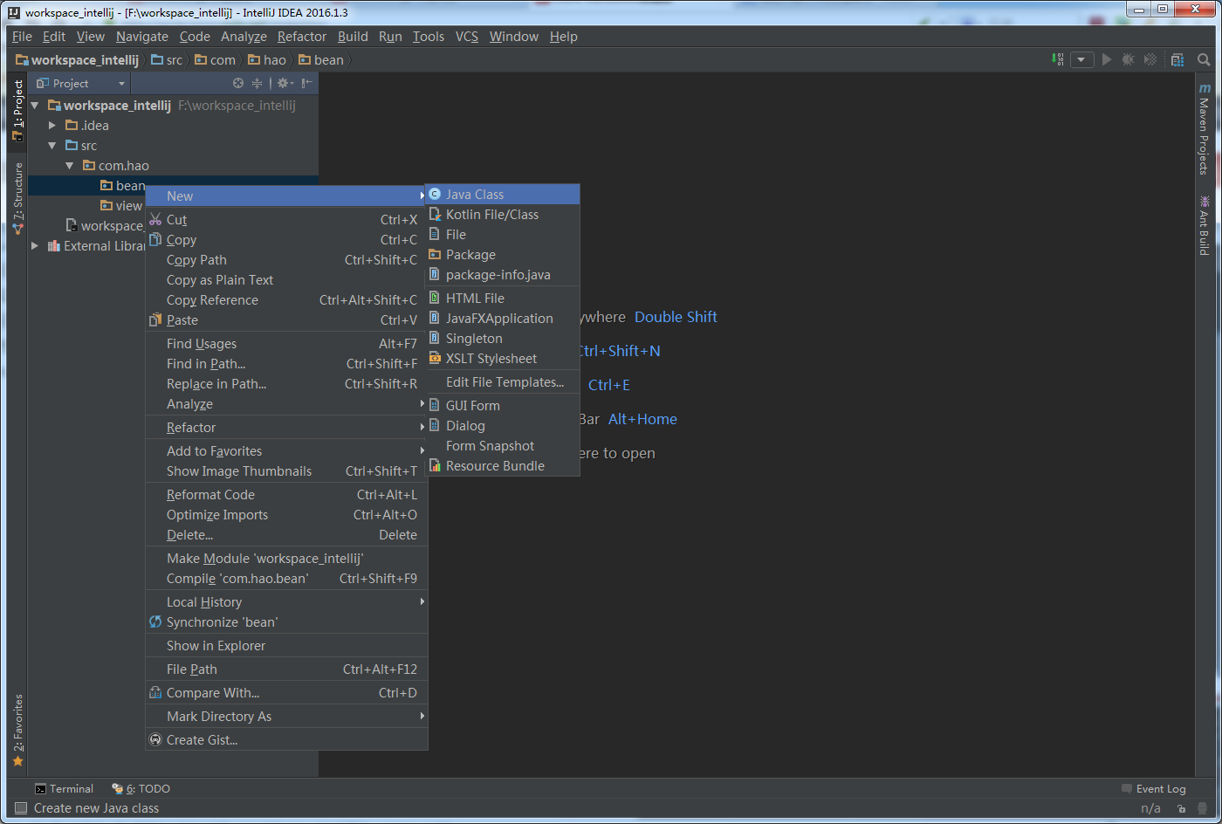This screenshot has width=1222, height=824.
Task: Click the .idea folder row
Action: click(x=173, y=126)
